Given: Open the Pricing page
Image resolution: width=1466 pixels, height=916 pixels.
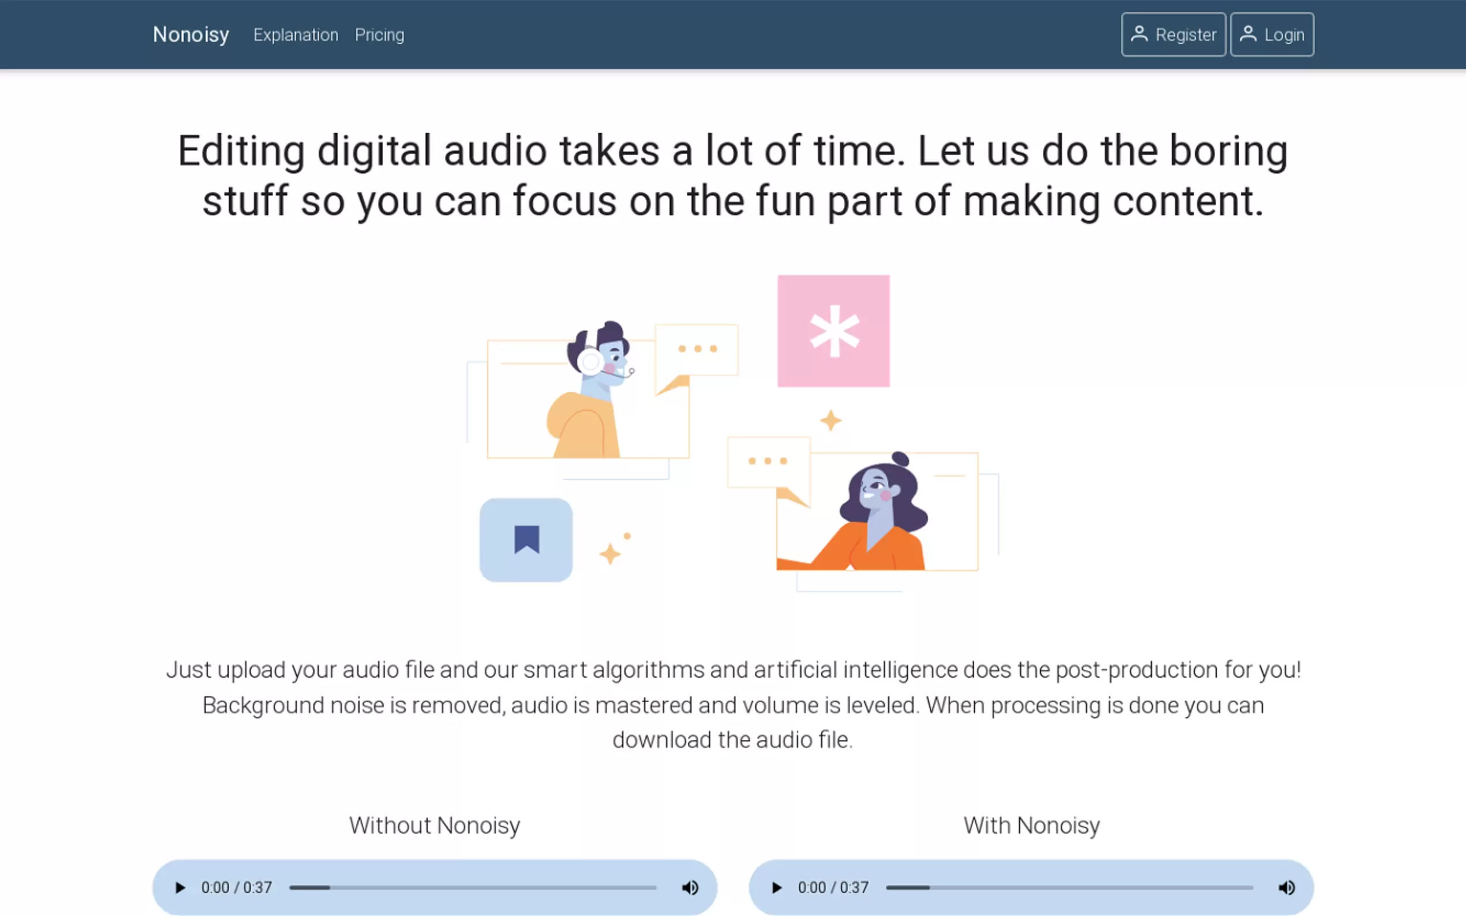Looking at the screenshot, I should pyautogui.click(x=379, y=35).
